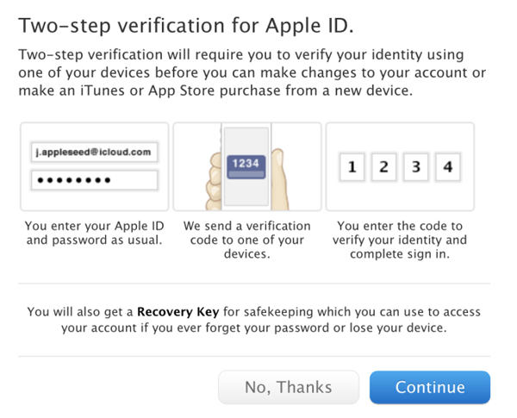Screen dimensions: 517x418
Task: Click the Continue button
Action: [x=430, y=387]
